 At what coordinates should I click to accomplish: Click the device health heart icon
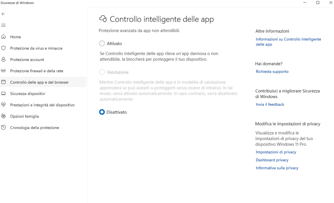pos(4,105)
